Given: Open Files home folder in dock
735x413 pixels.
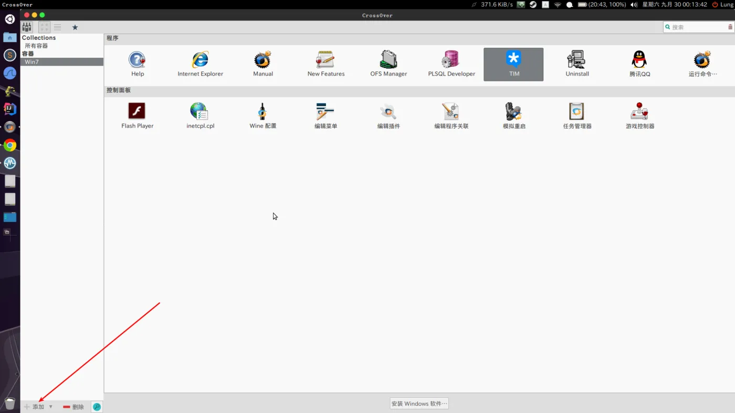Looking at the screenshot, I should coord(10,37).
